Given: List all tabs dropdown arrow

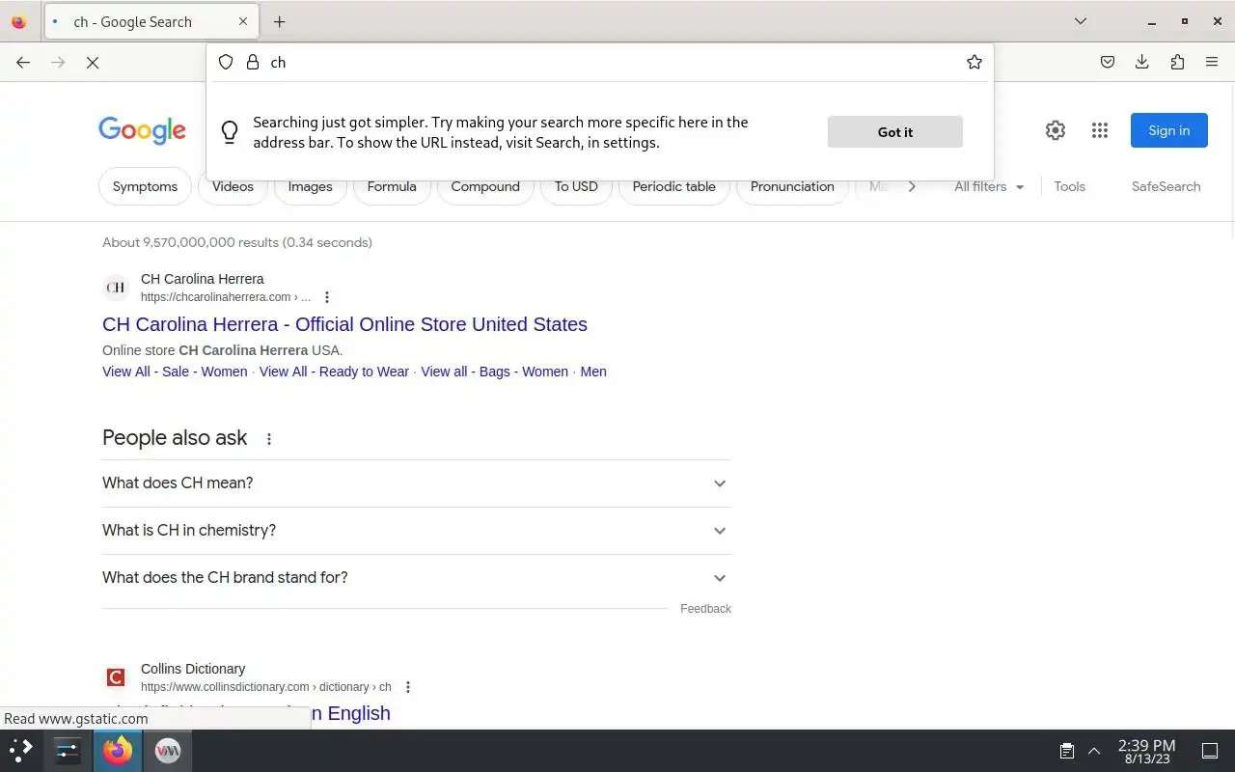Looking at the screenshot, I should 1081,21.
